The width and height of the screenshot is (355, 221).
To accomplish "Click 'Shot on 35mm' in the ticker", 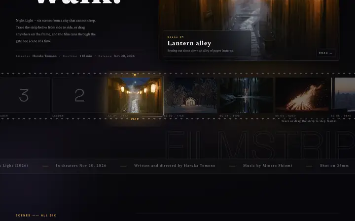I will (x=334, y=166).
